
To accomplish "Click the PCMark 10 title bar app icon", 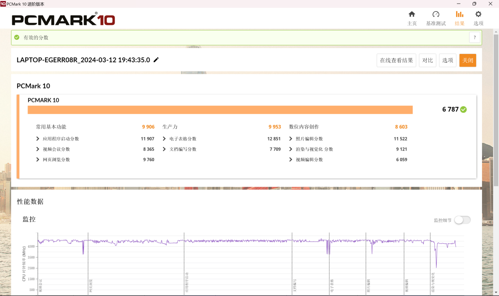I will 3,4.
